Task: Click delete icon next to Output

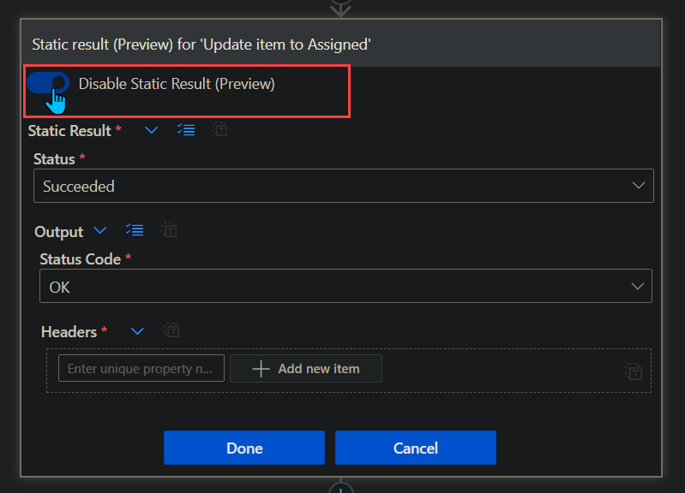Action: [x=169, y=231]
